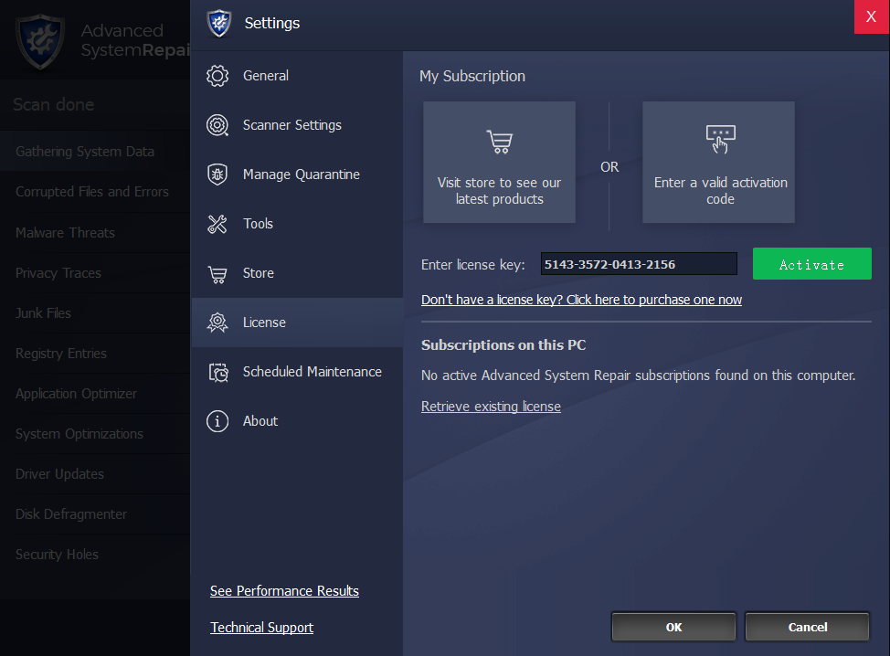The width and height of the screenshot is (890, 656).
Task: Click the Tools wrench and screwdriver icon
Action: 217,224
